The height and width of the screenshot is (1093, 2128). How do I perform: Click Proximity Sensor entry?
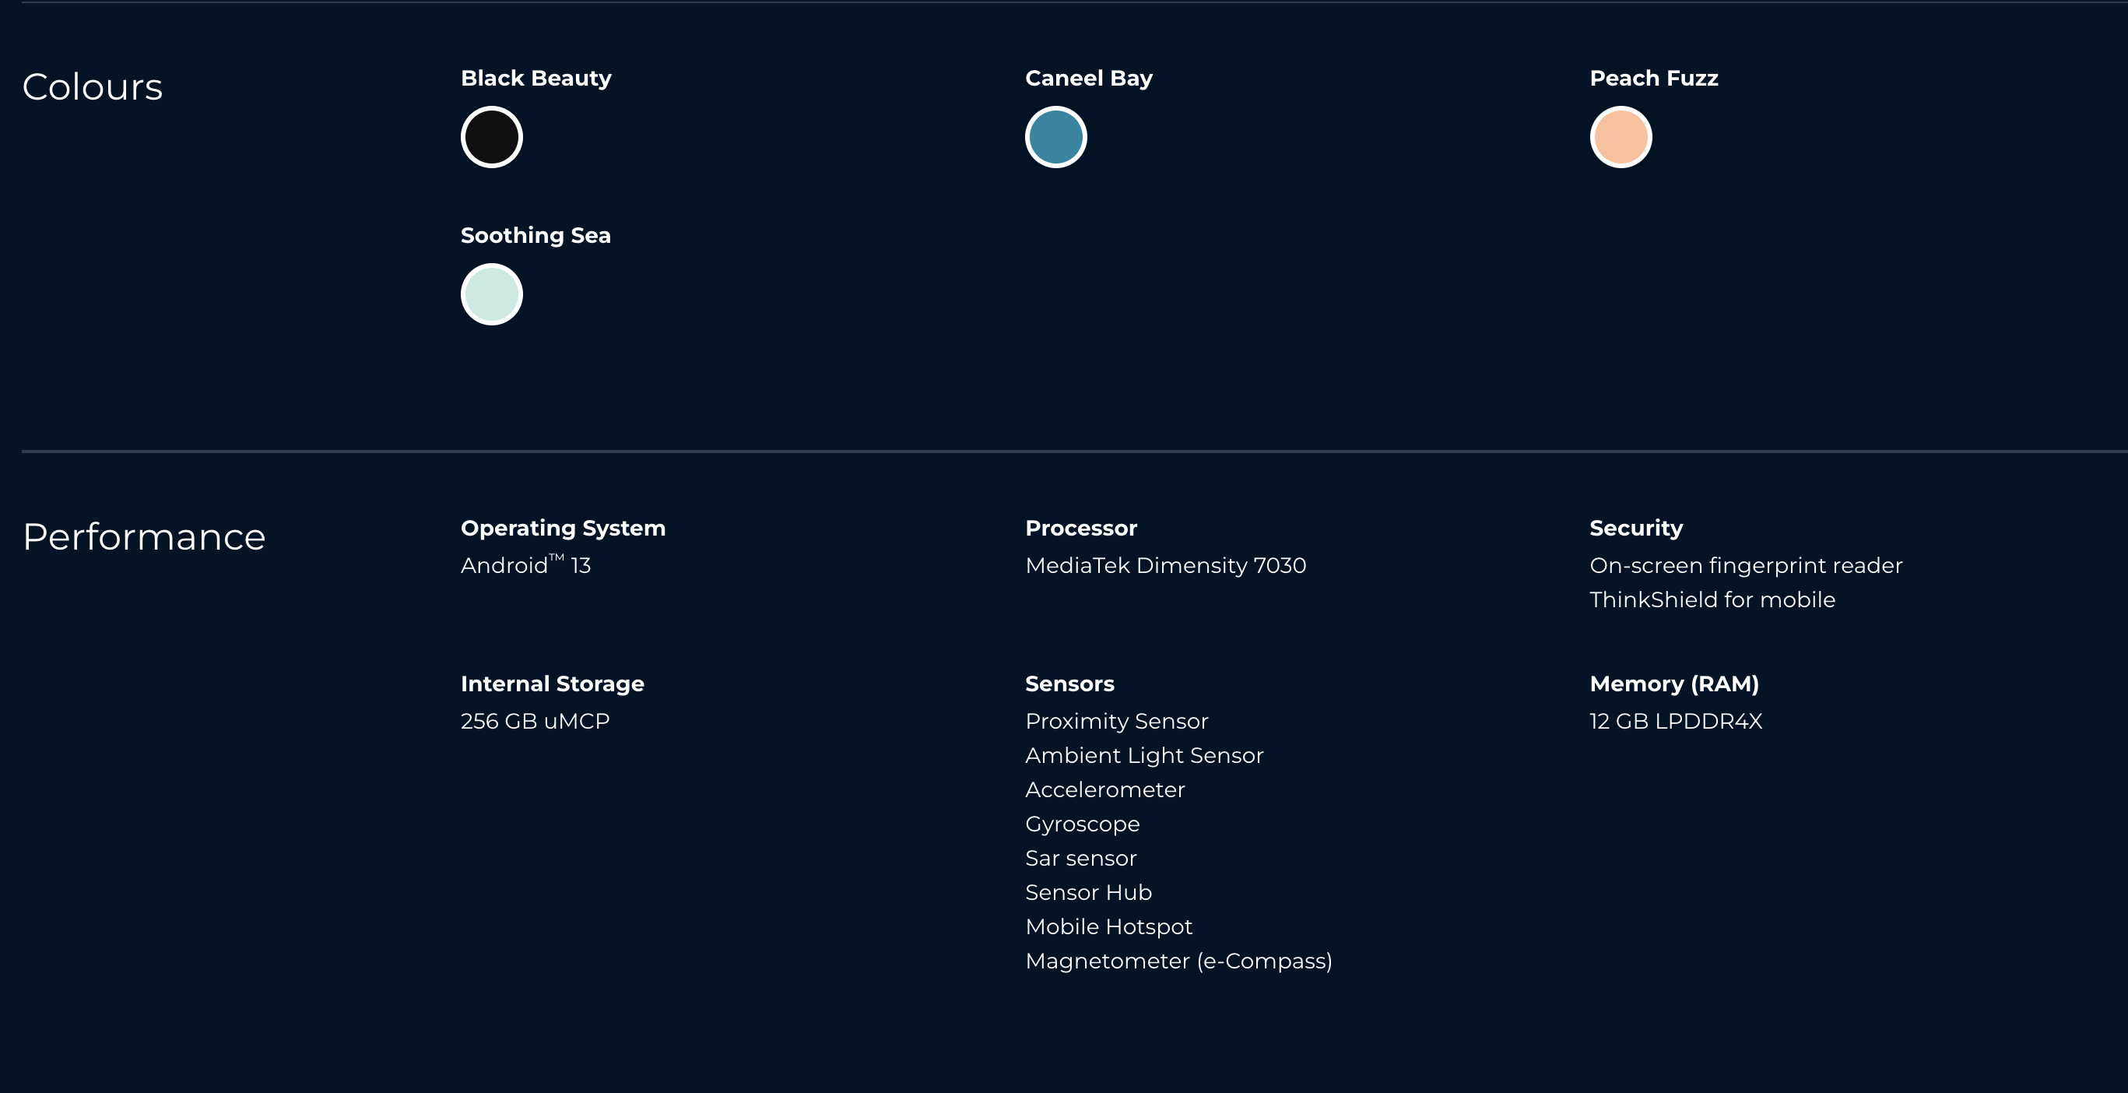[x=1116, y=721]
